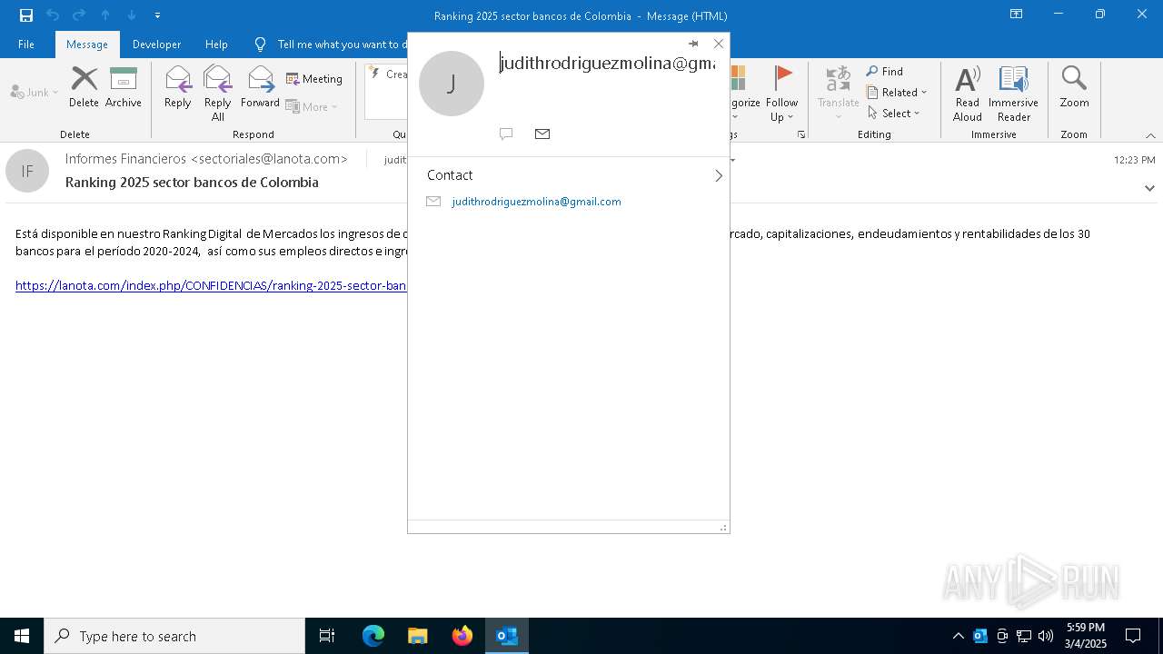1163x654 pixels.
Task: Click Reply All
Action: (218, 93)
